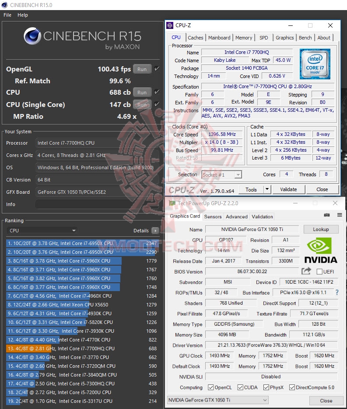Switch to the About tab in CPU-Z
347x409 pixels.
[324, 38]
